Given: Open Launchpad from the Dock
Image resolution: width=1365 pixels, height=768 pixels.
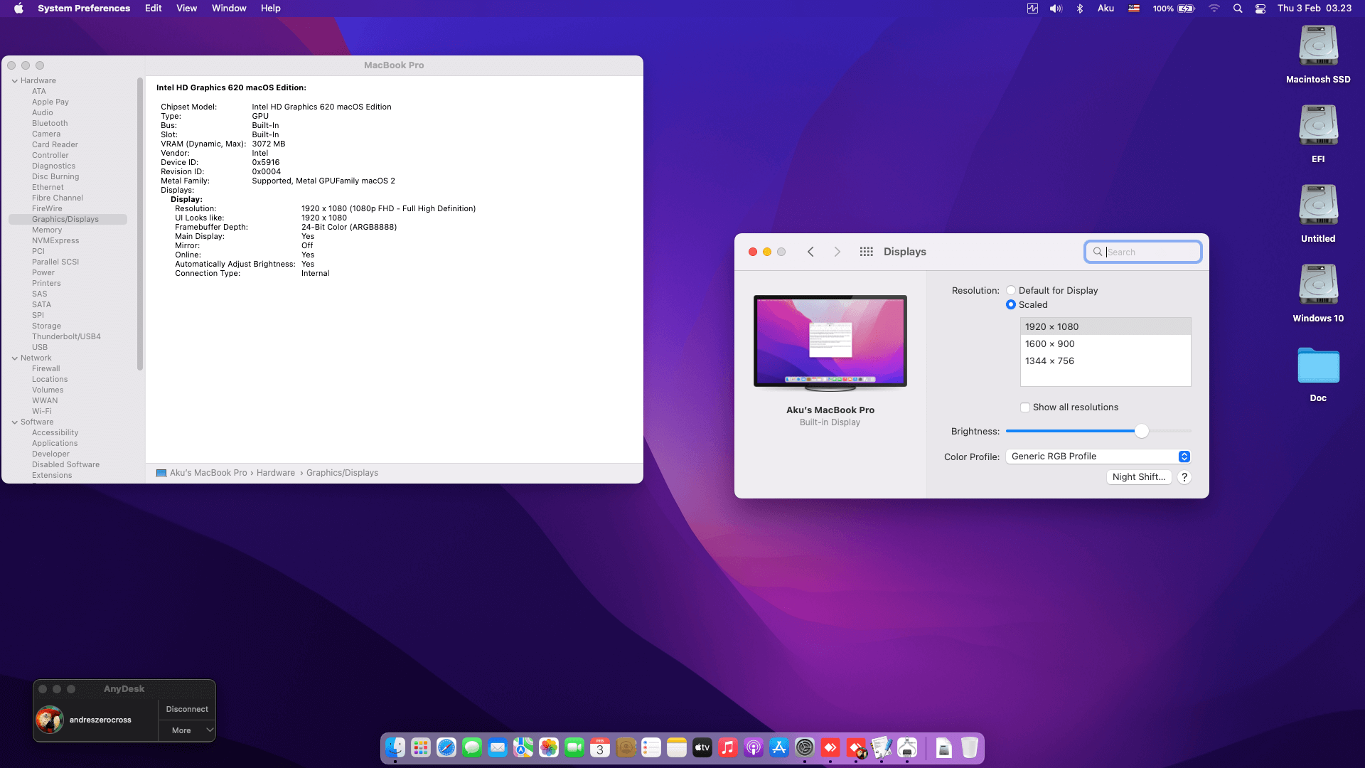Looking at the screenshot, I should point(420,747).
